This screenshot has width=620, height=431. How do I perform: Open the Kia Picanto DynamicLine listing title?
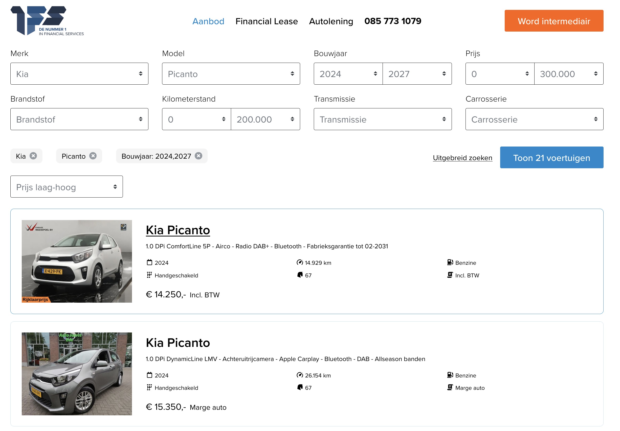click(178, 343)
